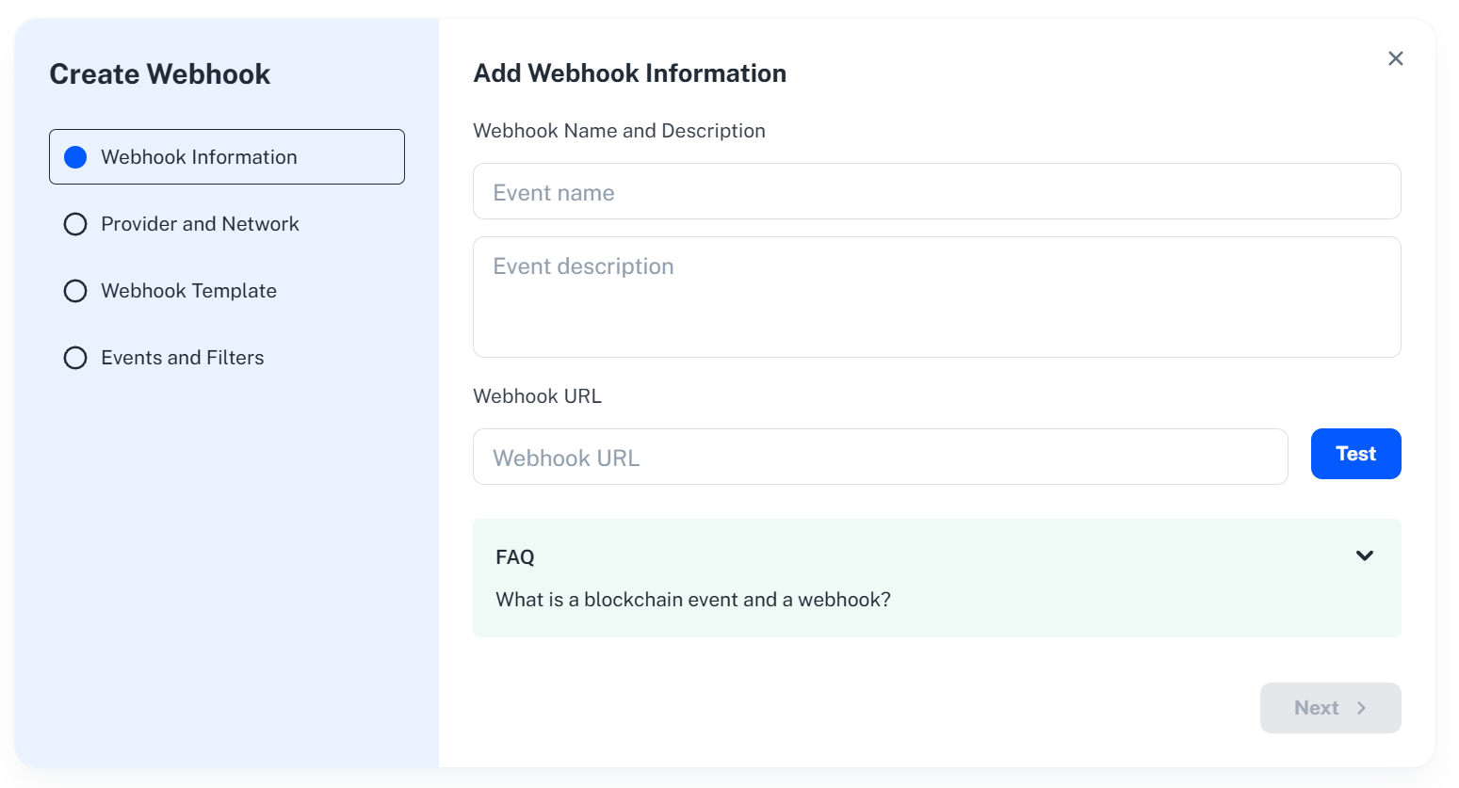Switch to the Webhook Template tab
Image resolution: width=1459 pixels, height=788 pixels.
coord(188,291)
